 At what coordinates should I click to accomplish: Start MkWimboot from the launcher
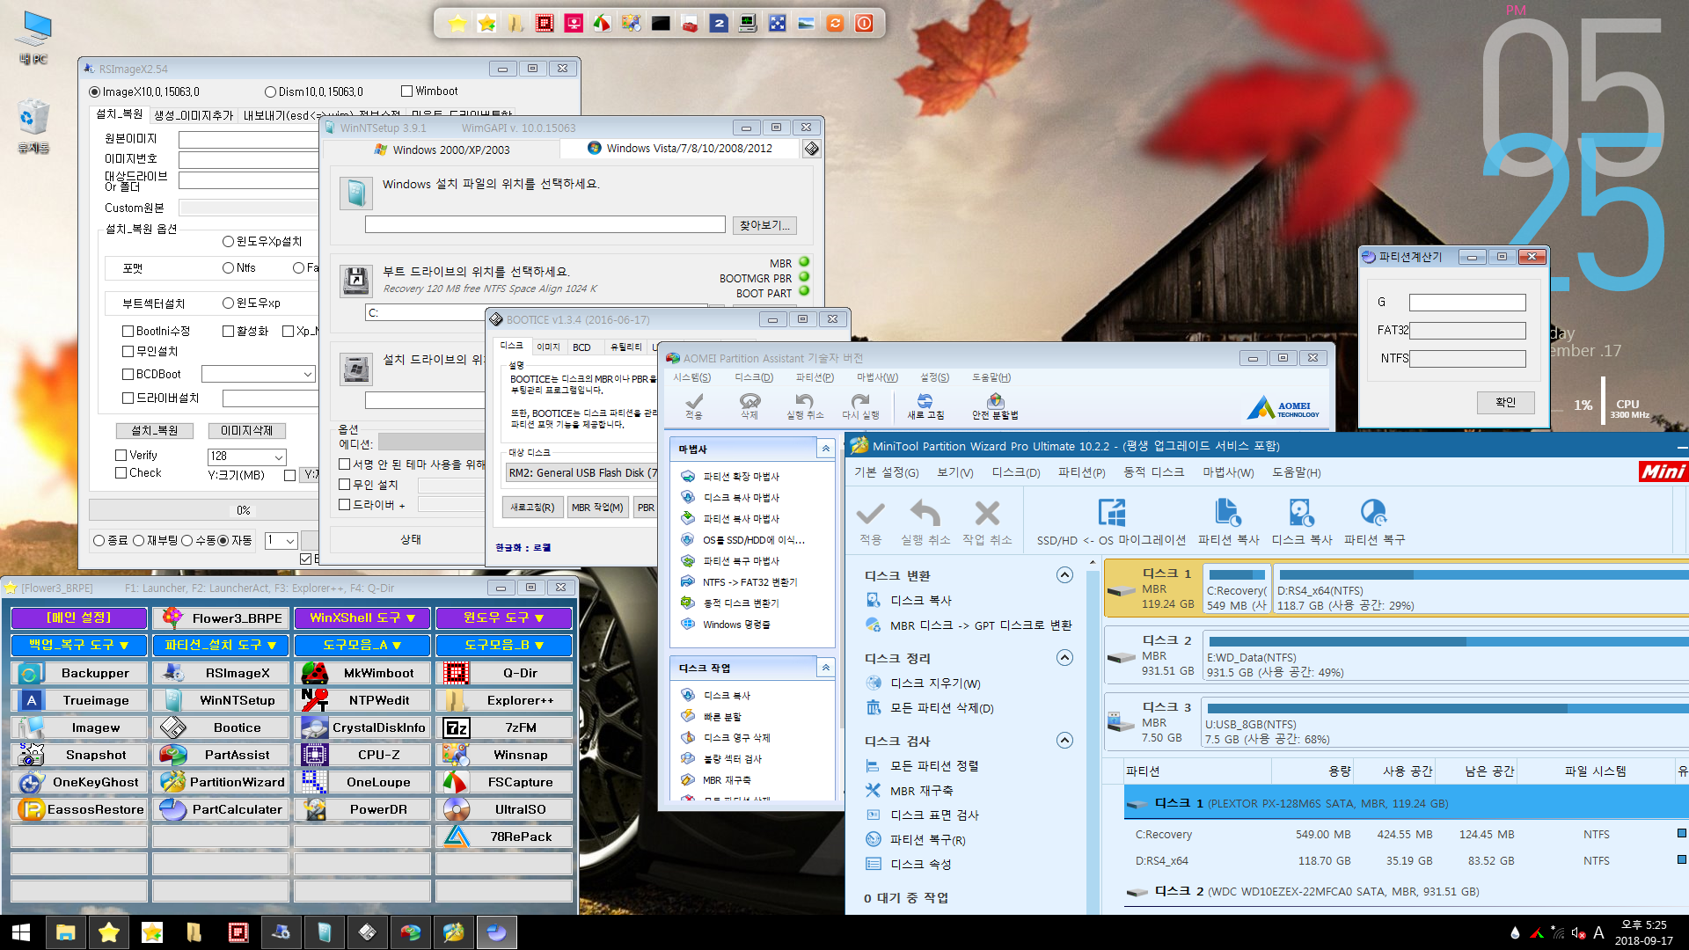[362, 673]
